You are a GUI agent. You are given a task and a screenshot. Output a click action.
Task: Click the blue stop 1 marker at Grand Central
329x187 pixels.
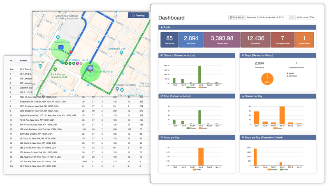pyautogui.click(x=61, y=47)
